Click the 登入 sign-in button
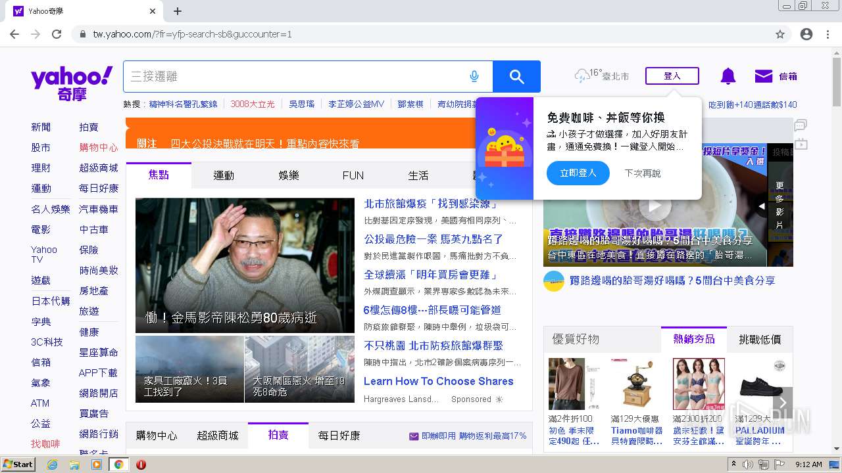The width and height of the screenshot is (842, 473). (x=672, y=76)
